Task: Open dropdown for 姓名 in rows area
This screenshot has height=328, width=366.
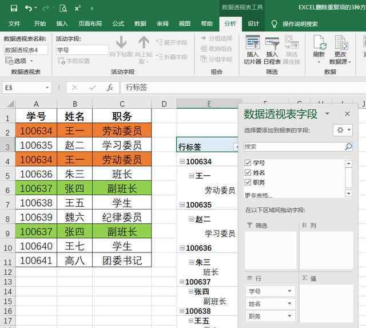Action: pyautogui.click(x=290, y=304)
